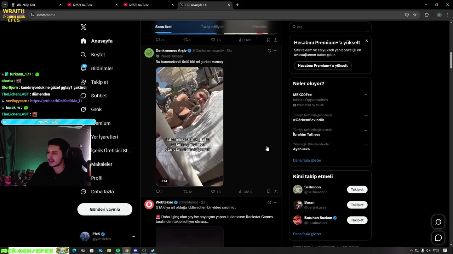Open the Webtekno profile avatar
The width and height of the screenshot is (453, 254).
coord(149,205)
